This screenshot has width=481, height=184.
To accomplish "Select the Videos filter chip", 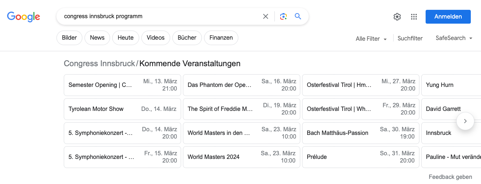I will pos(156,38).
